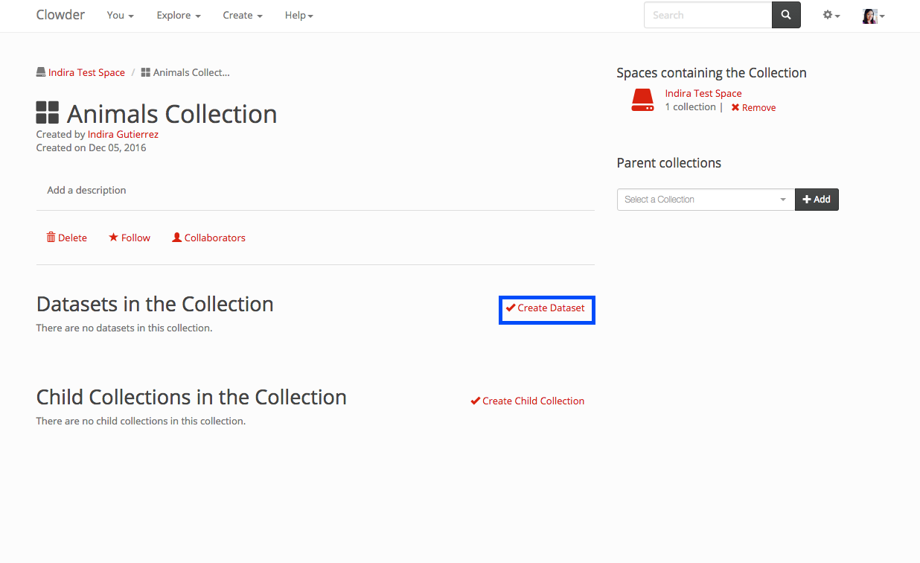The height and width of the screenshot is (563, 920).
Task: Open the Help menu
Action: [298, 15]
